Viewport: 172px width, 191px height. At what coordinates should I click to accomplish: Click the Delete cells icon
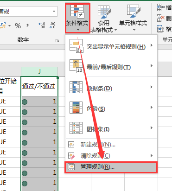click(x=161, y=18)
